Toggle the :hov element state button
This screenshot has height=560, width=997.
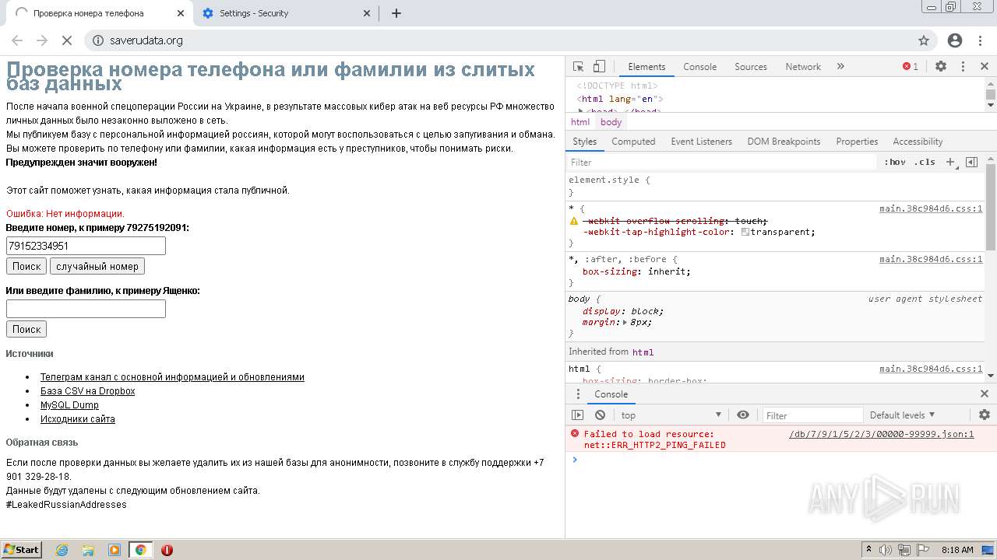(x=895, y=162)
